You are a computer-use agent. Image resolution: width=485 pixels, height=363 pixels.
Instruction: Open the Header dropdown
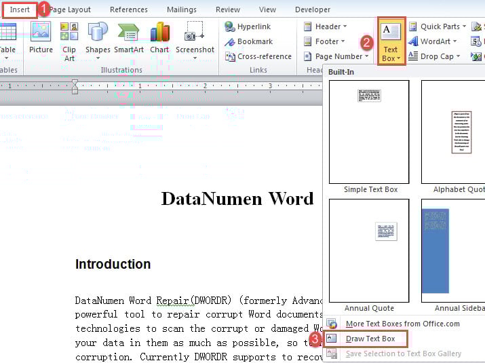[x=325, y=26]
